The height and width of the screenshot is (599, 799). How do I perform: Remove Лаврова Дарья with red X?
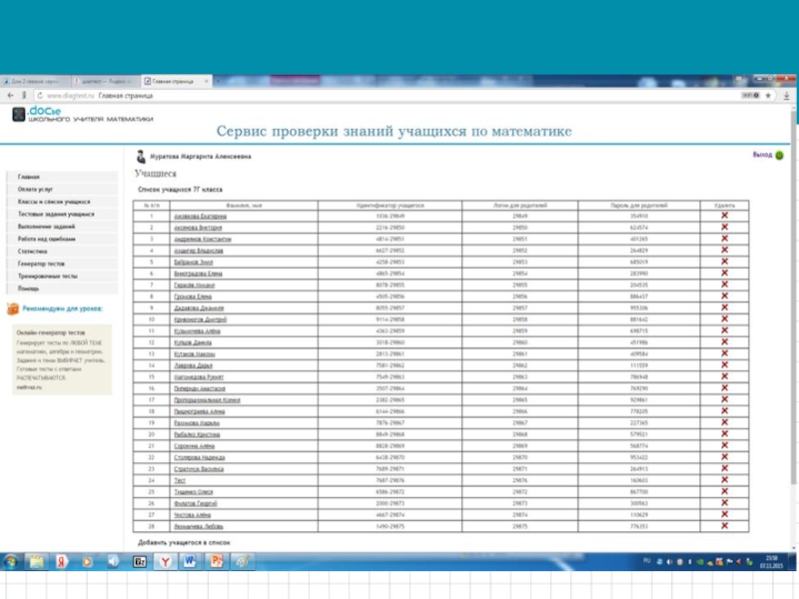[724, 364]
